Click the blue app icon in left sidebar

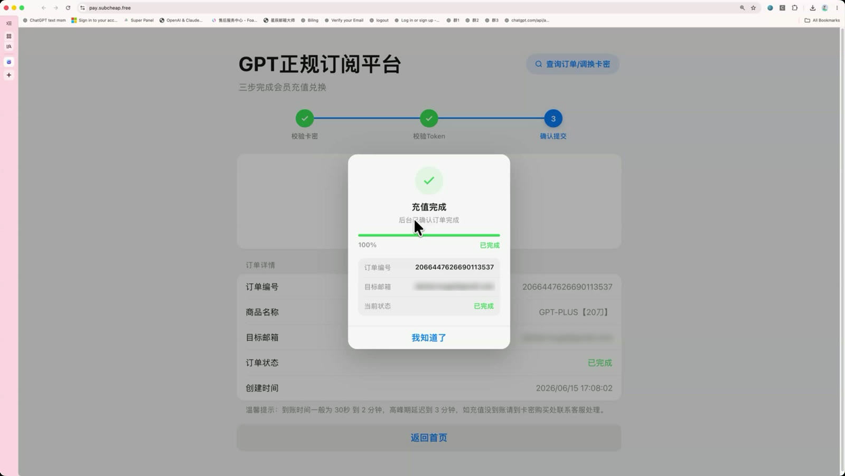tap(9, 62)
